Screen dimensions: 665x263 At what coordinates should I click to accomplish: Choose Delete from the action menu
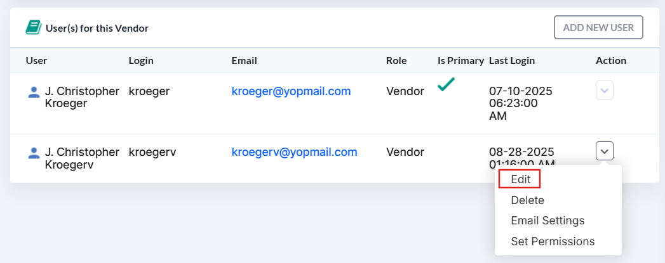[528, 200]
